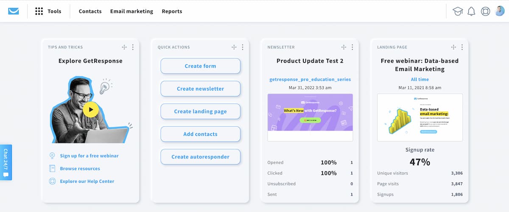This screenshot has height=212, width=509.
Task: Open the Data-based email marketing page thumbnail
Action: [420, 117]
